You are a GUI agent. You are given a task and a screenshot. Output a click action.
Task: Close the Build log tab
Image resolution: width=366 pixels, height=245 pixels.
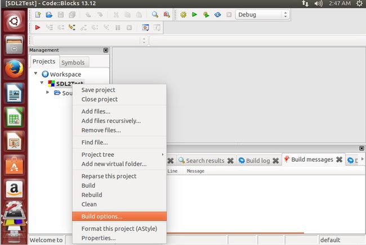click(276, 161)
